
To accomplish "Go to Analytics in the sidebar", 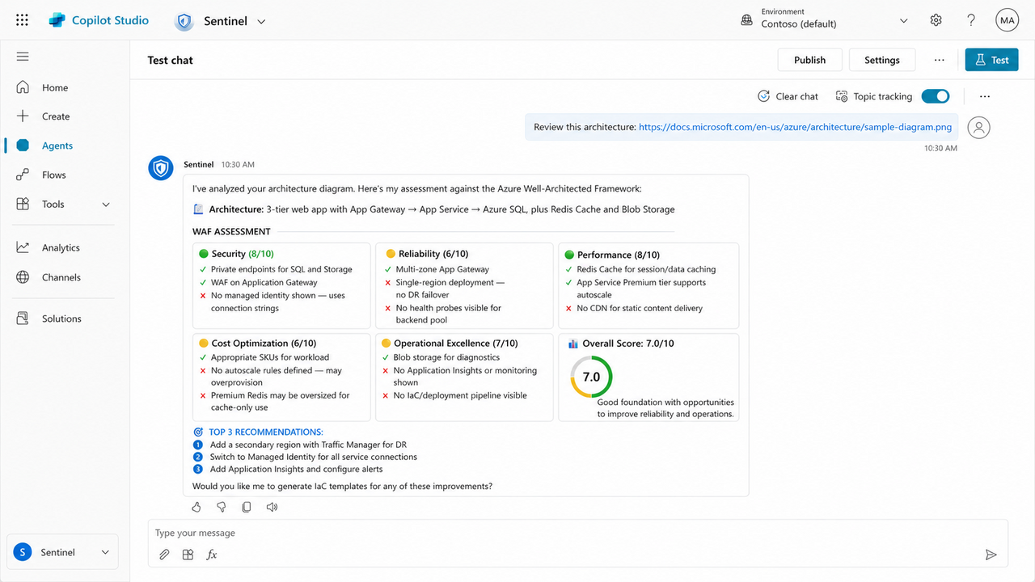I will (61, 248).
